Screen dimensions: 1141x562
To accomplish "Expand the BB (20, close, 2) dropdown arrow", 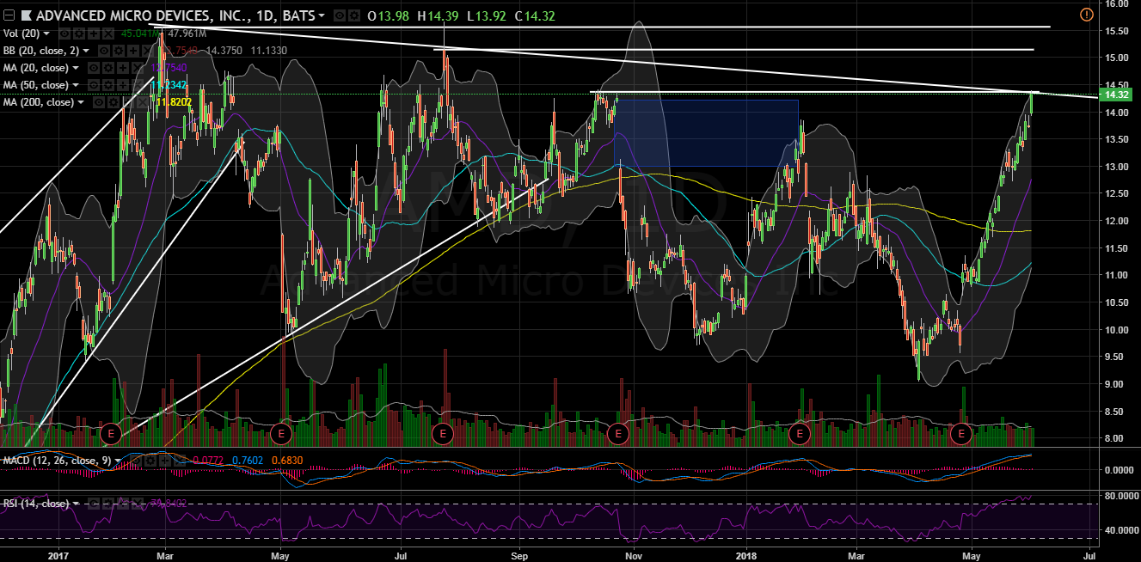I will tap(89, 51).
